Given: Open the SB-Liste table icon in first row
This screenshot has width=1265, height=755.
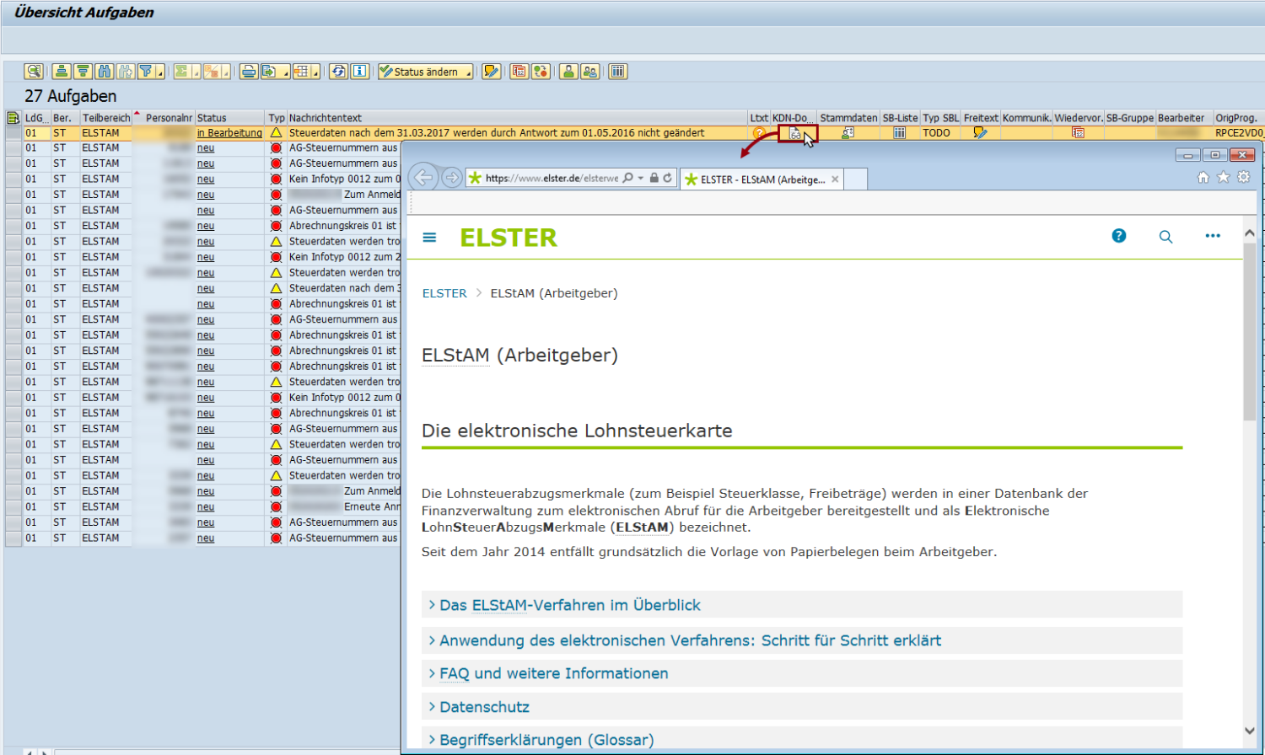Looking at the screenshot, I should coord(900,133).
